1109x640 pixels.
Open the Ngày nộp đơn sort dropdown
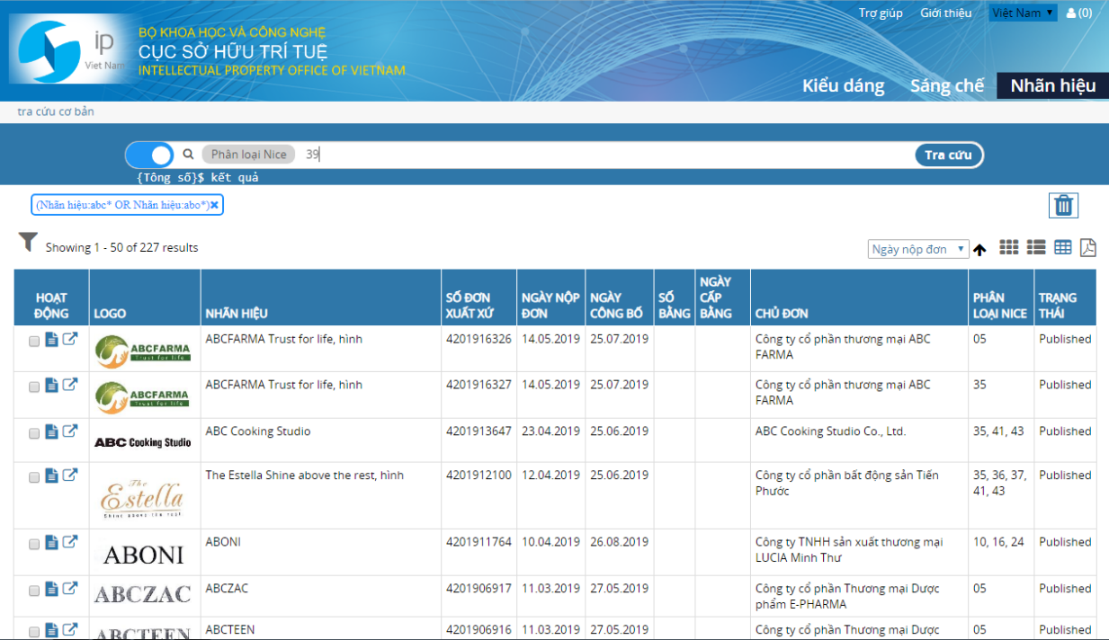[x=918, y=249]
